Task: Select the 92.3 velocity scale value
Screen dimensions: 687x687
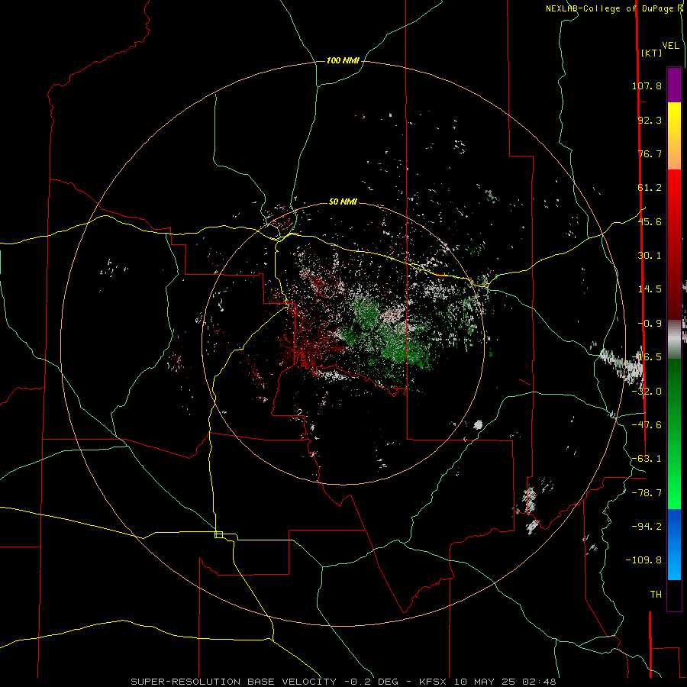Action: tap(650, 120)
